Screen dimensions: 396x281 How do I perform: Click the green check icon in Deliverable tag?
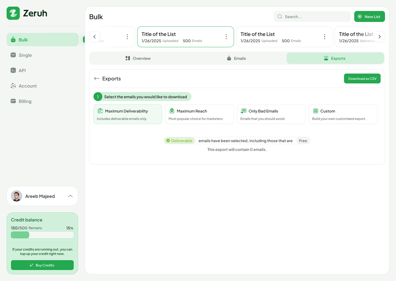(168, 140)
